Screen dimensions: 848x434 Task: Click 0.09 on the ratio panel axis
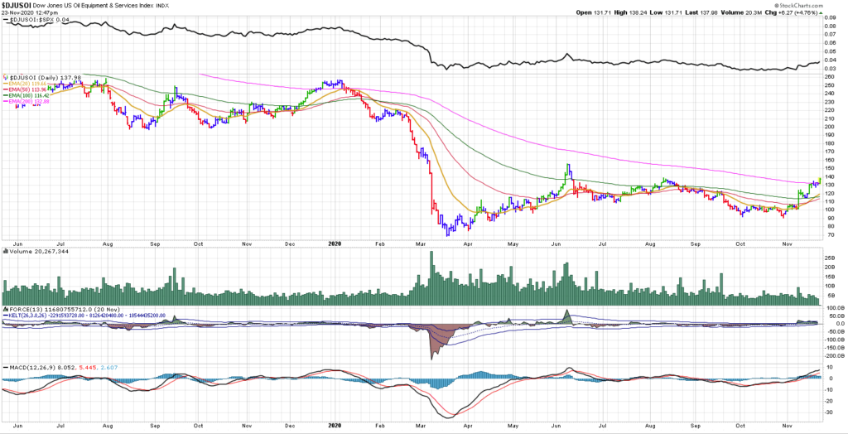[x=829, y=17]
